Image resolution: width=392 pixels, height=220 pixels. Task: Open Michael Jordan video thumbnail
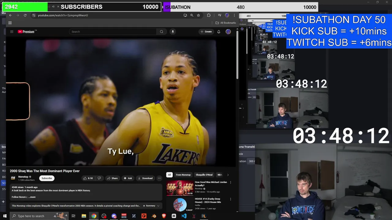180,188
